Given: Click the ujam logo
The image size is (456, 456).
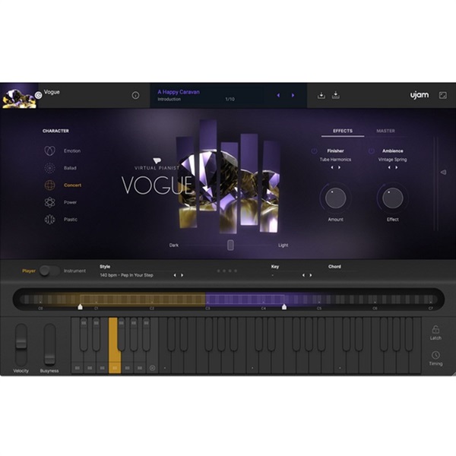Looking at the screenshot, I should pyautogui.click(x=420, y=95).
